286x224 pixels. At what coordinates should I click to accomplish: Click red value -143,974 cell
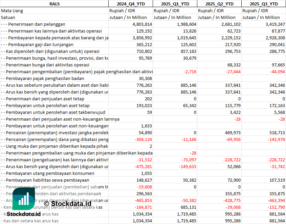pos(264,139)
